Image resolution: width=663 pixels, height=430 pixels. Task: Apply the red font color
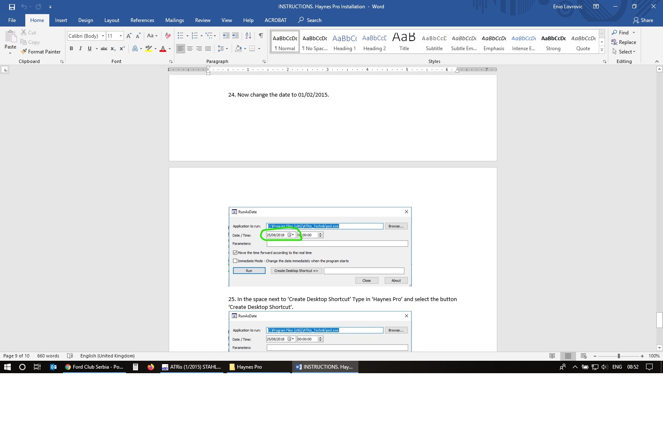coord(163,49)
